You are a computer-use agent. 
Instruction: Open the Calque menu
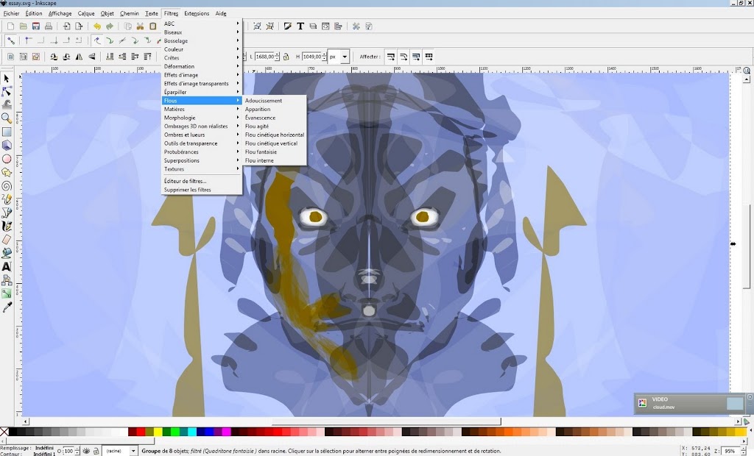click(86, 13)
